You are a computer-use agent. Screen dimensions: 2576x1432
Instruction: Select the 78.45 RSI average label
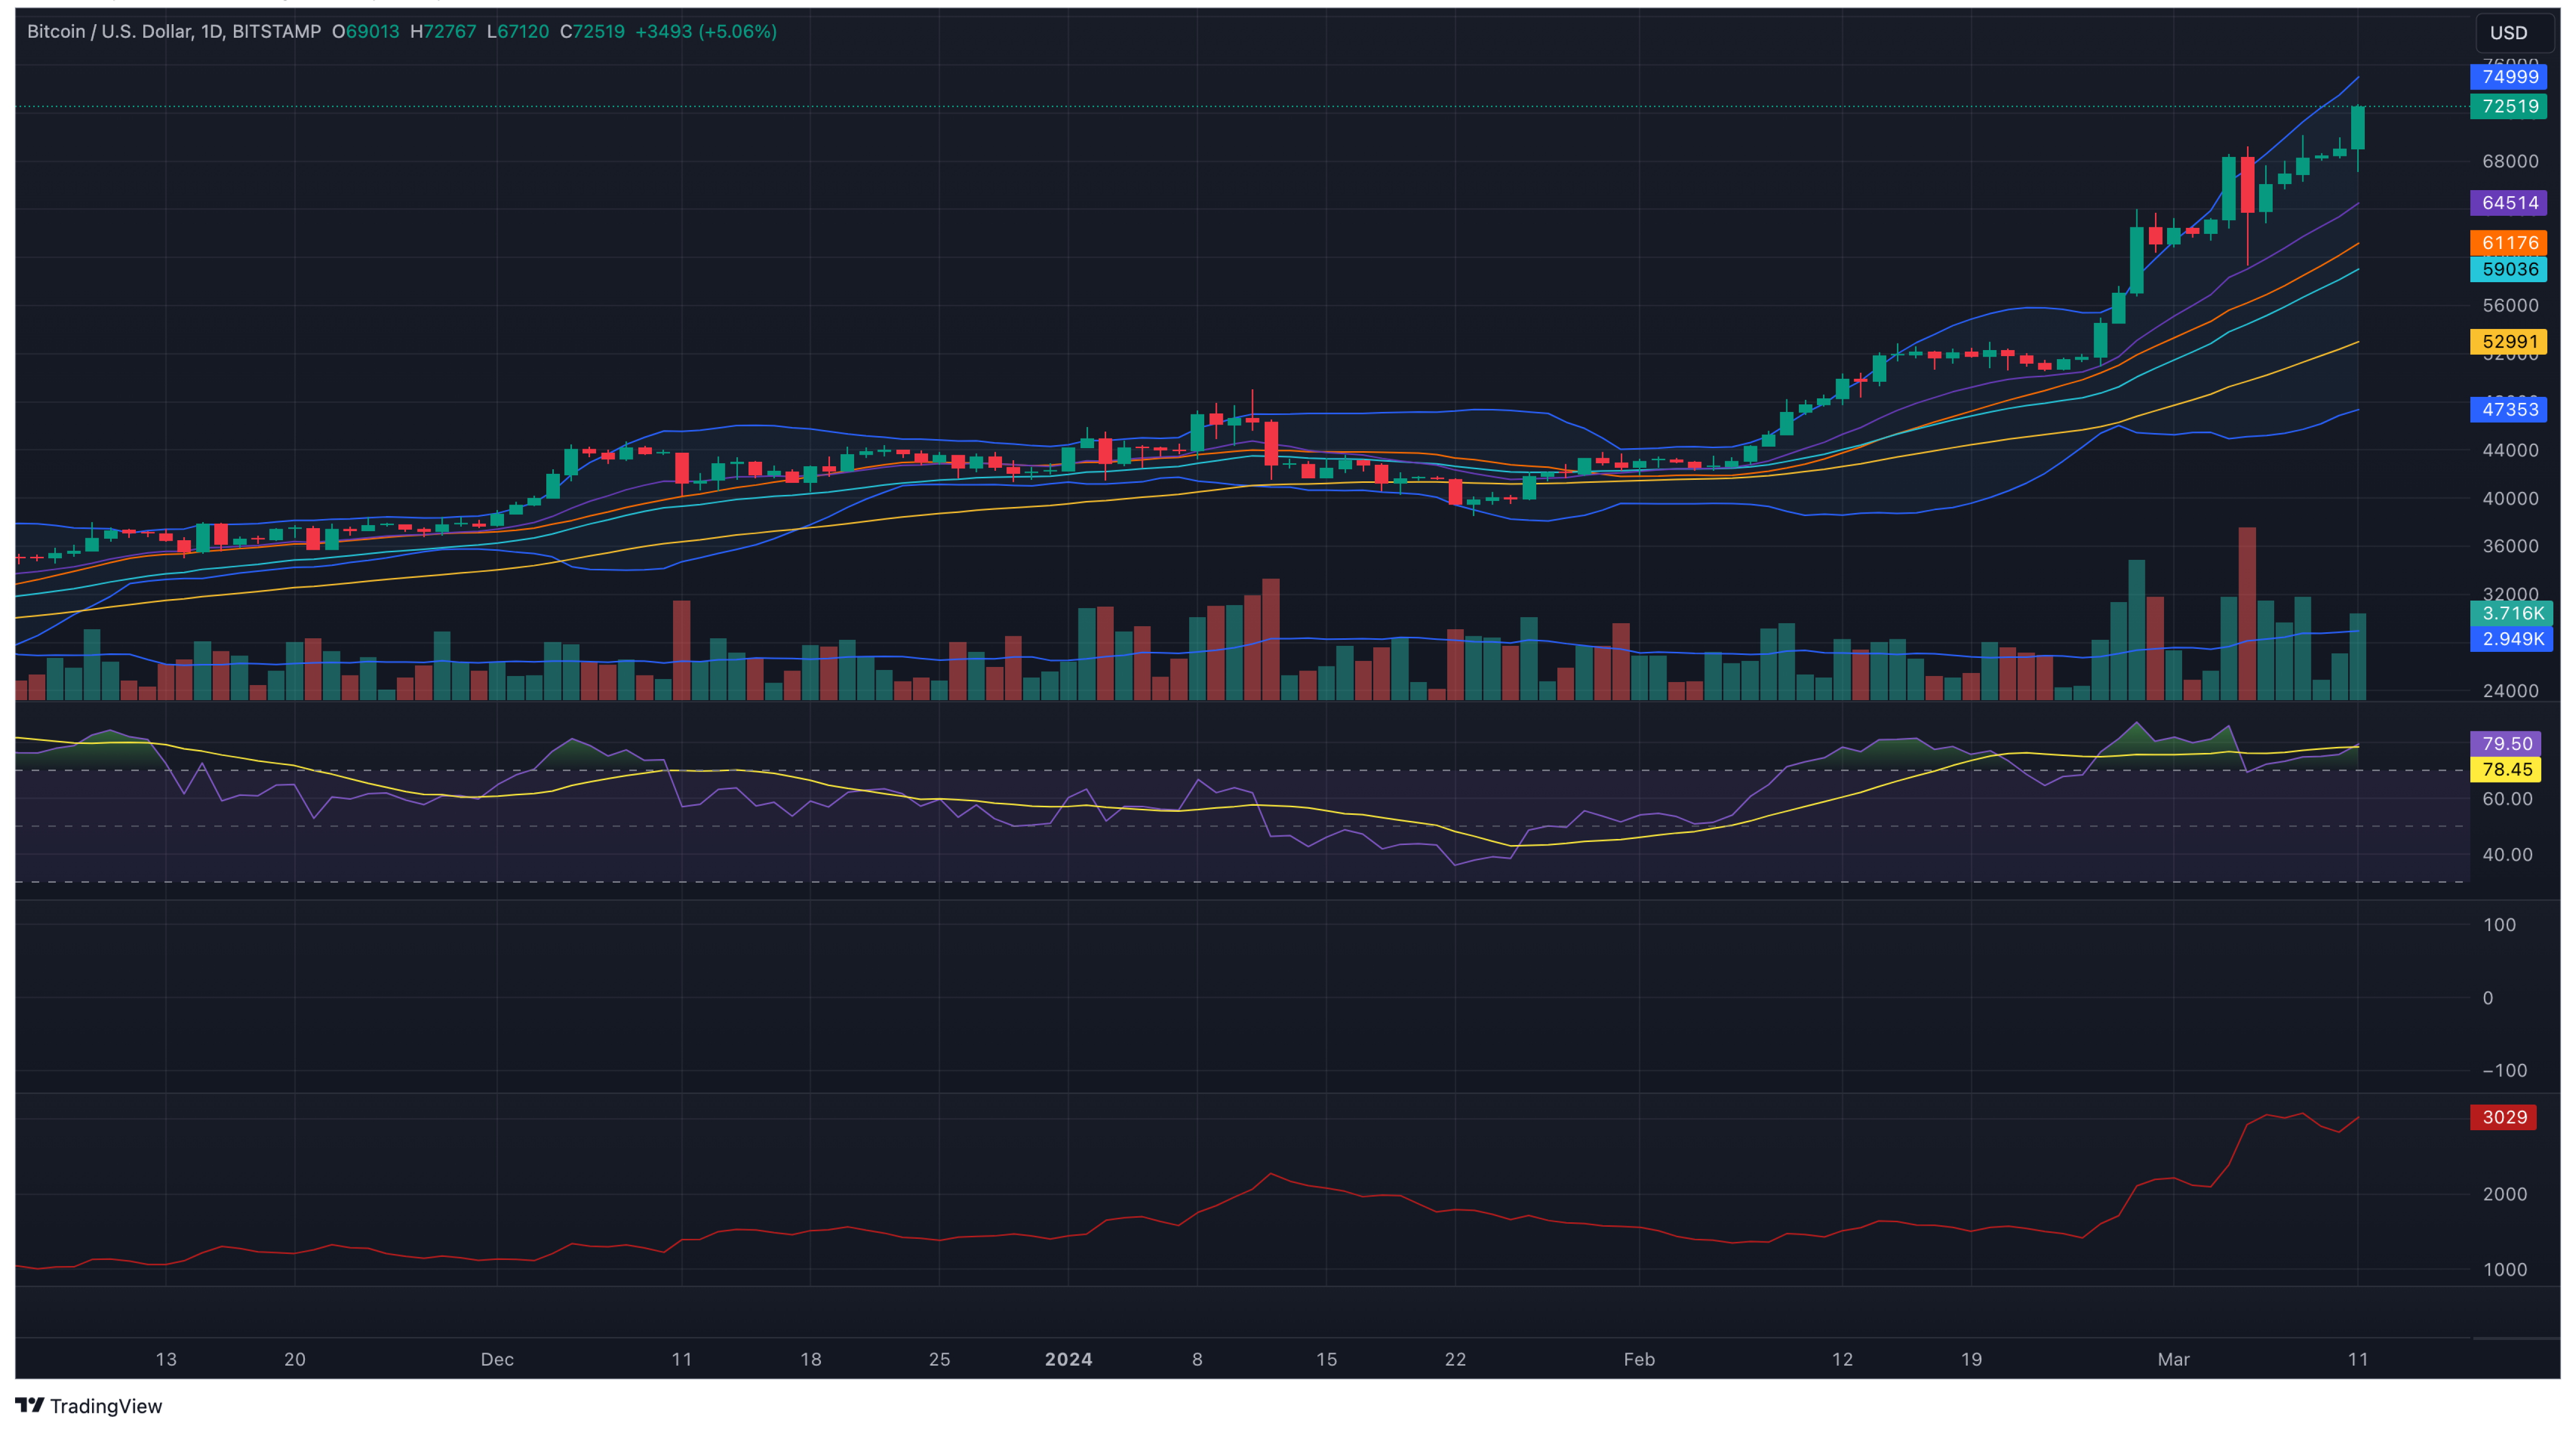[2505, 769]
